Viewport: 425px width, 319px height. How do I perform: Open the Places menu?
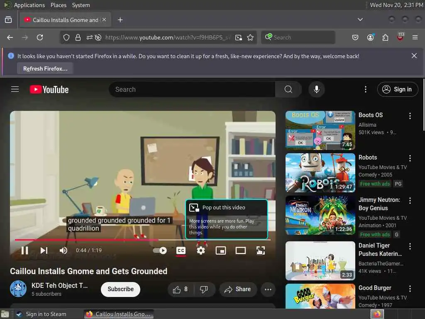58,5
